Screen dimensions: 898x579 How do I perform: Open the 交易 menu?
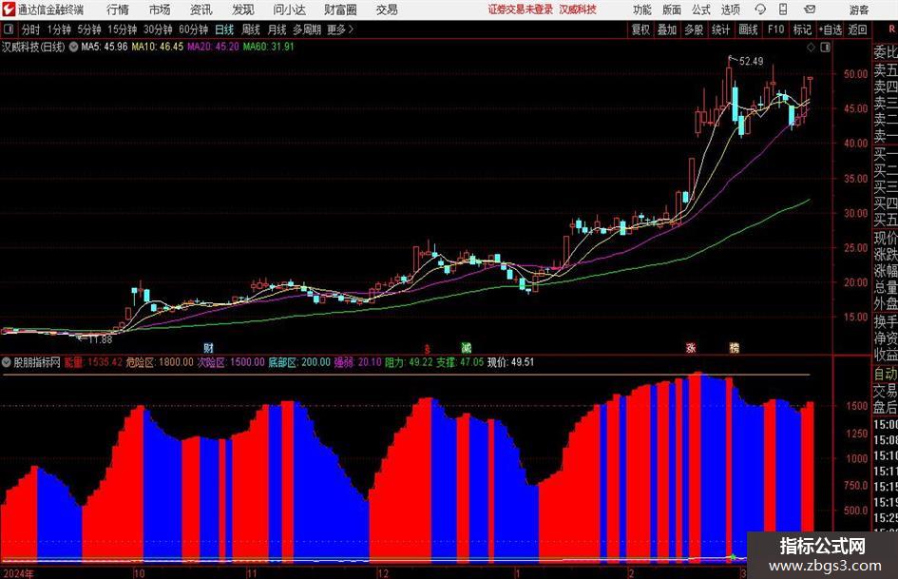[x=387, y=10]
